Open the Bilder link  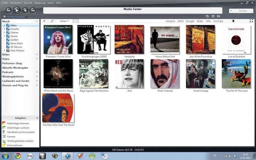tap(200, 21)
